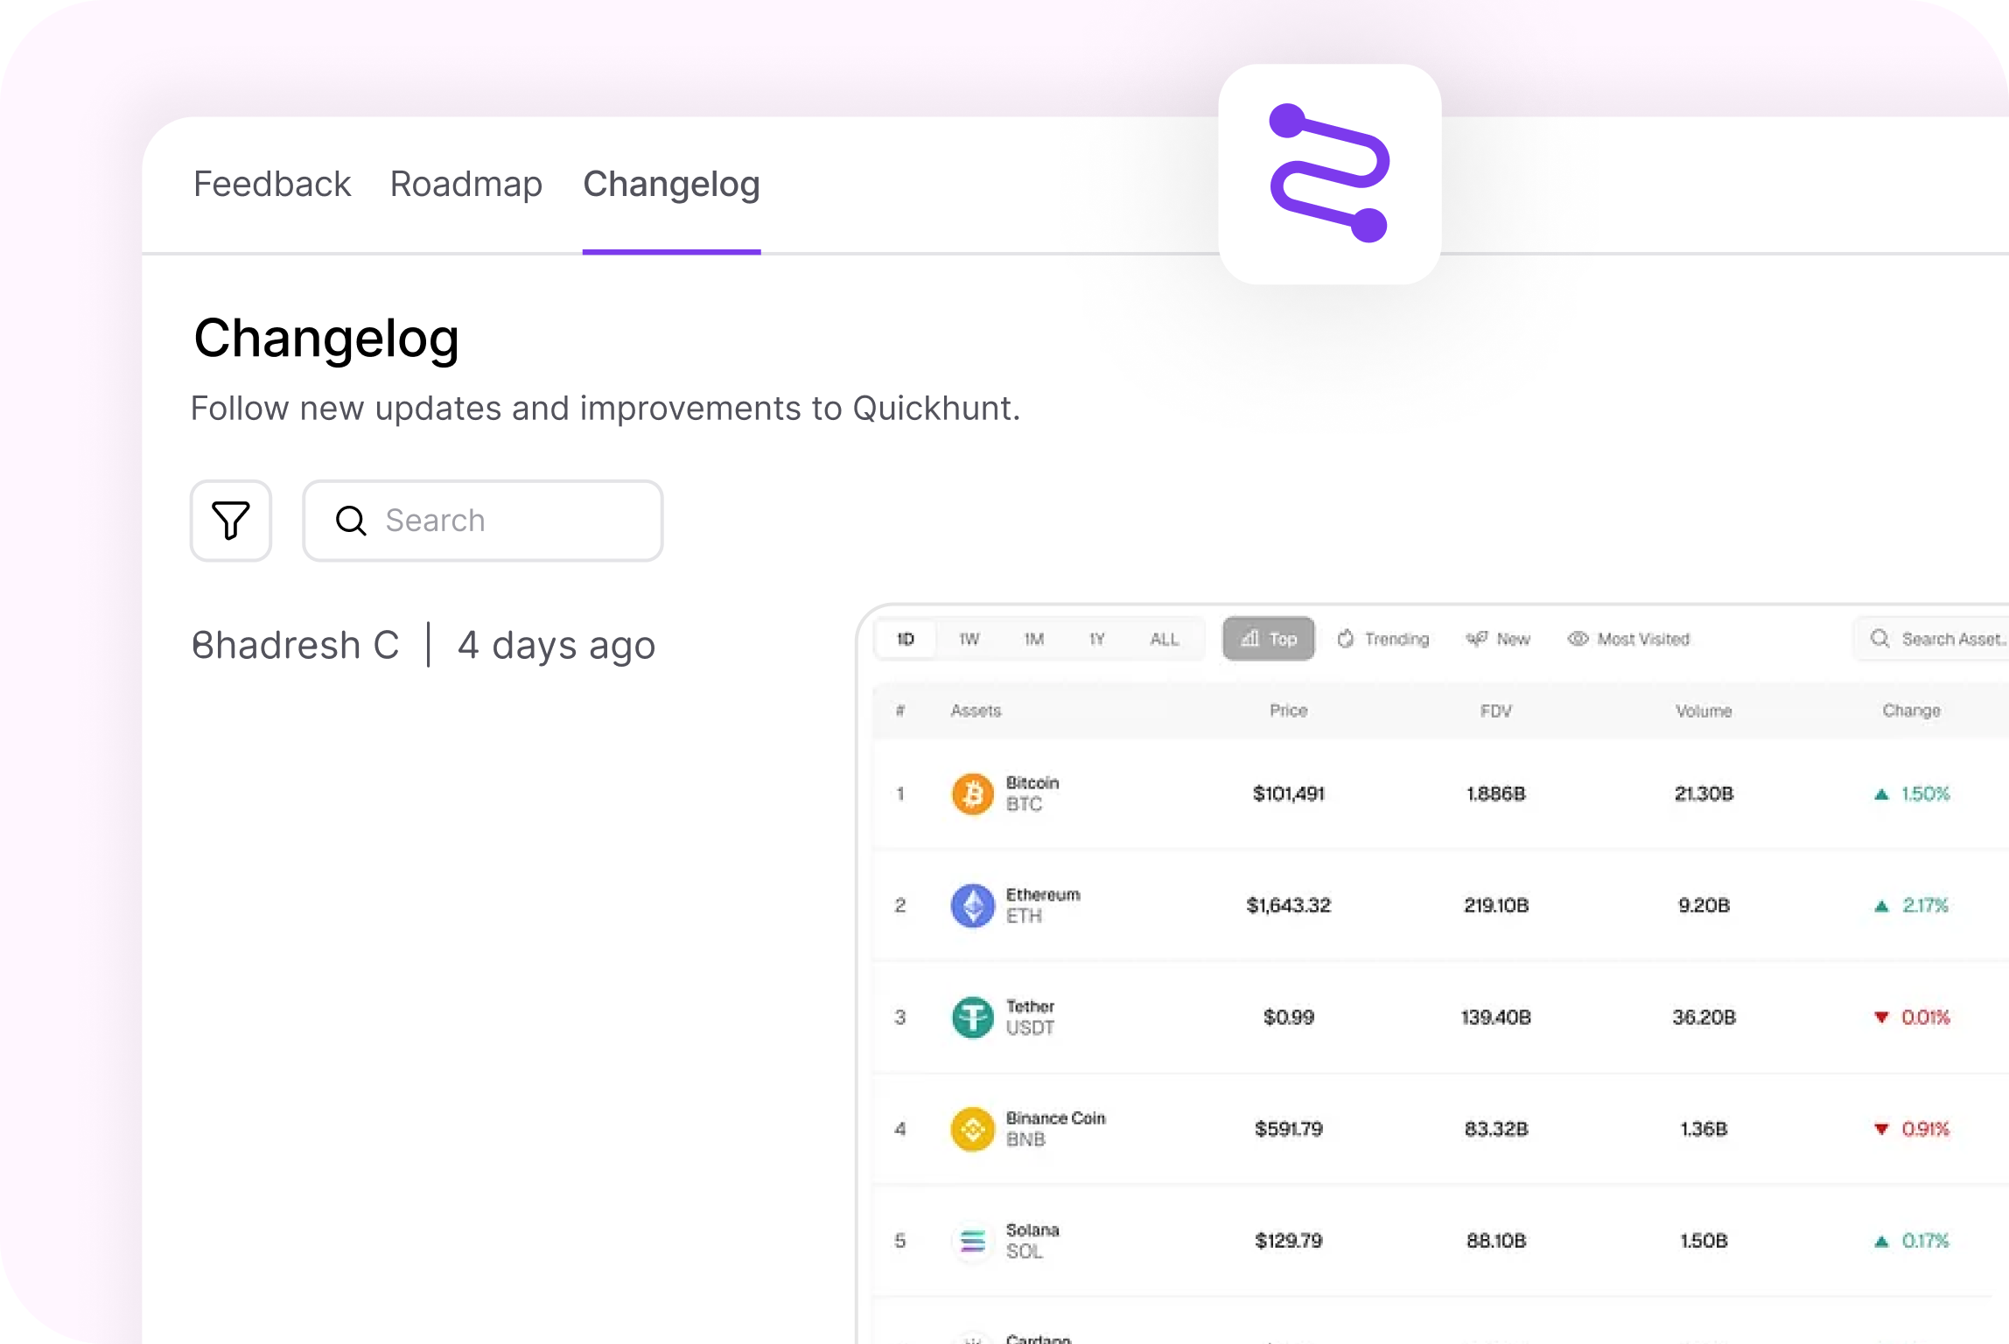The image size is (2009, 1344).
Task: Click the Changelog page heading
Action: click(x=326, y=339)
